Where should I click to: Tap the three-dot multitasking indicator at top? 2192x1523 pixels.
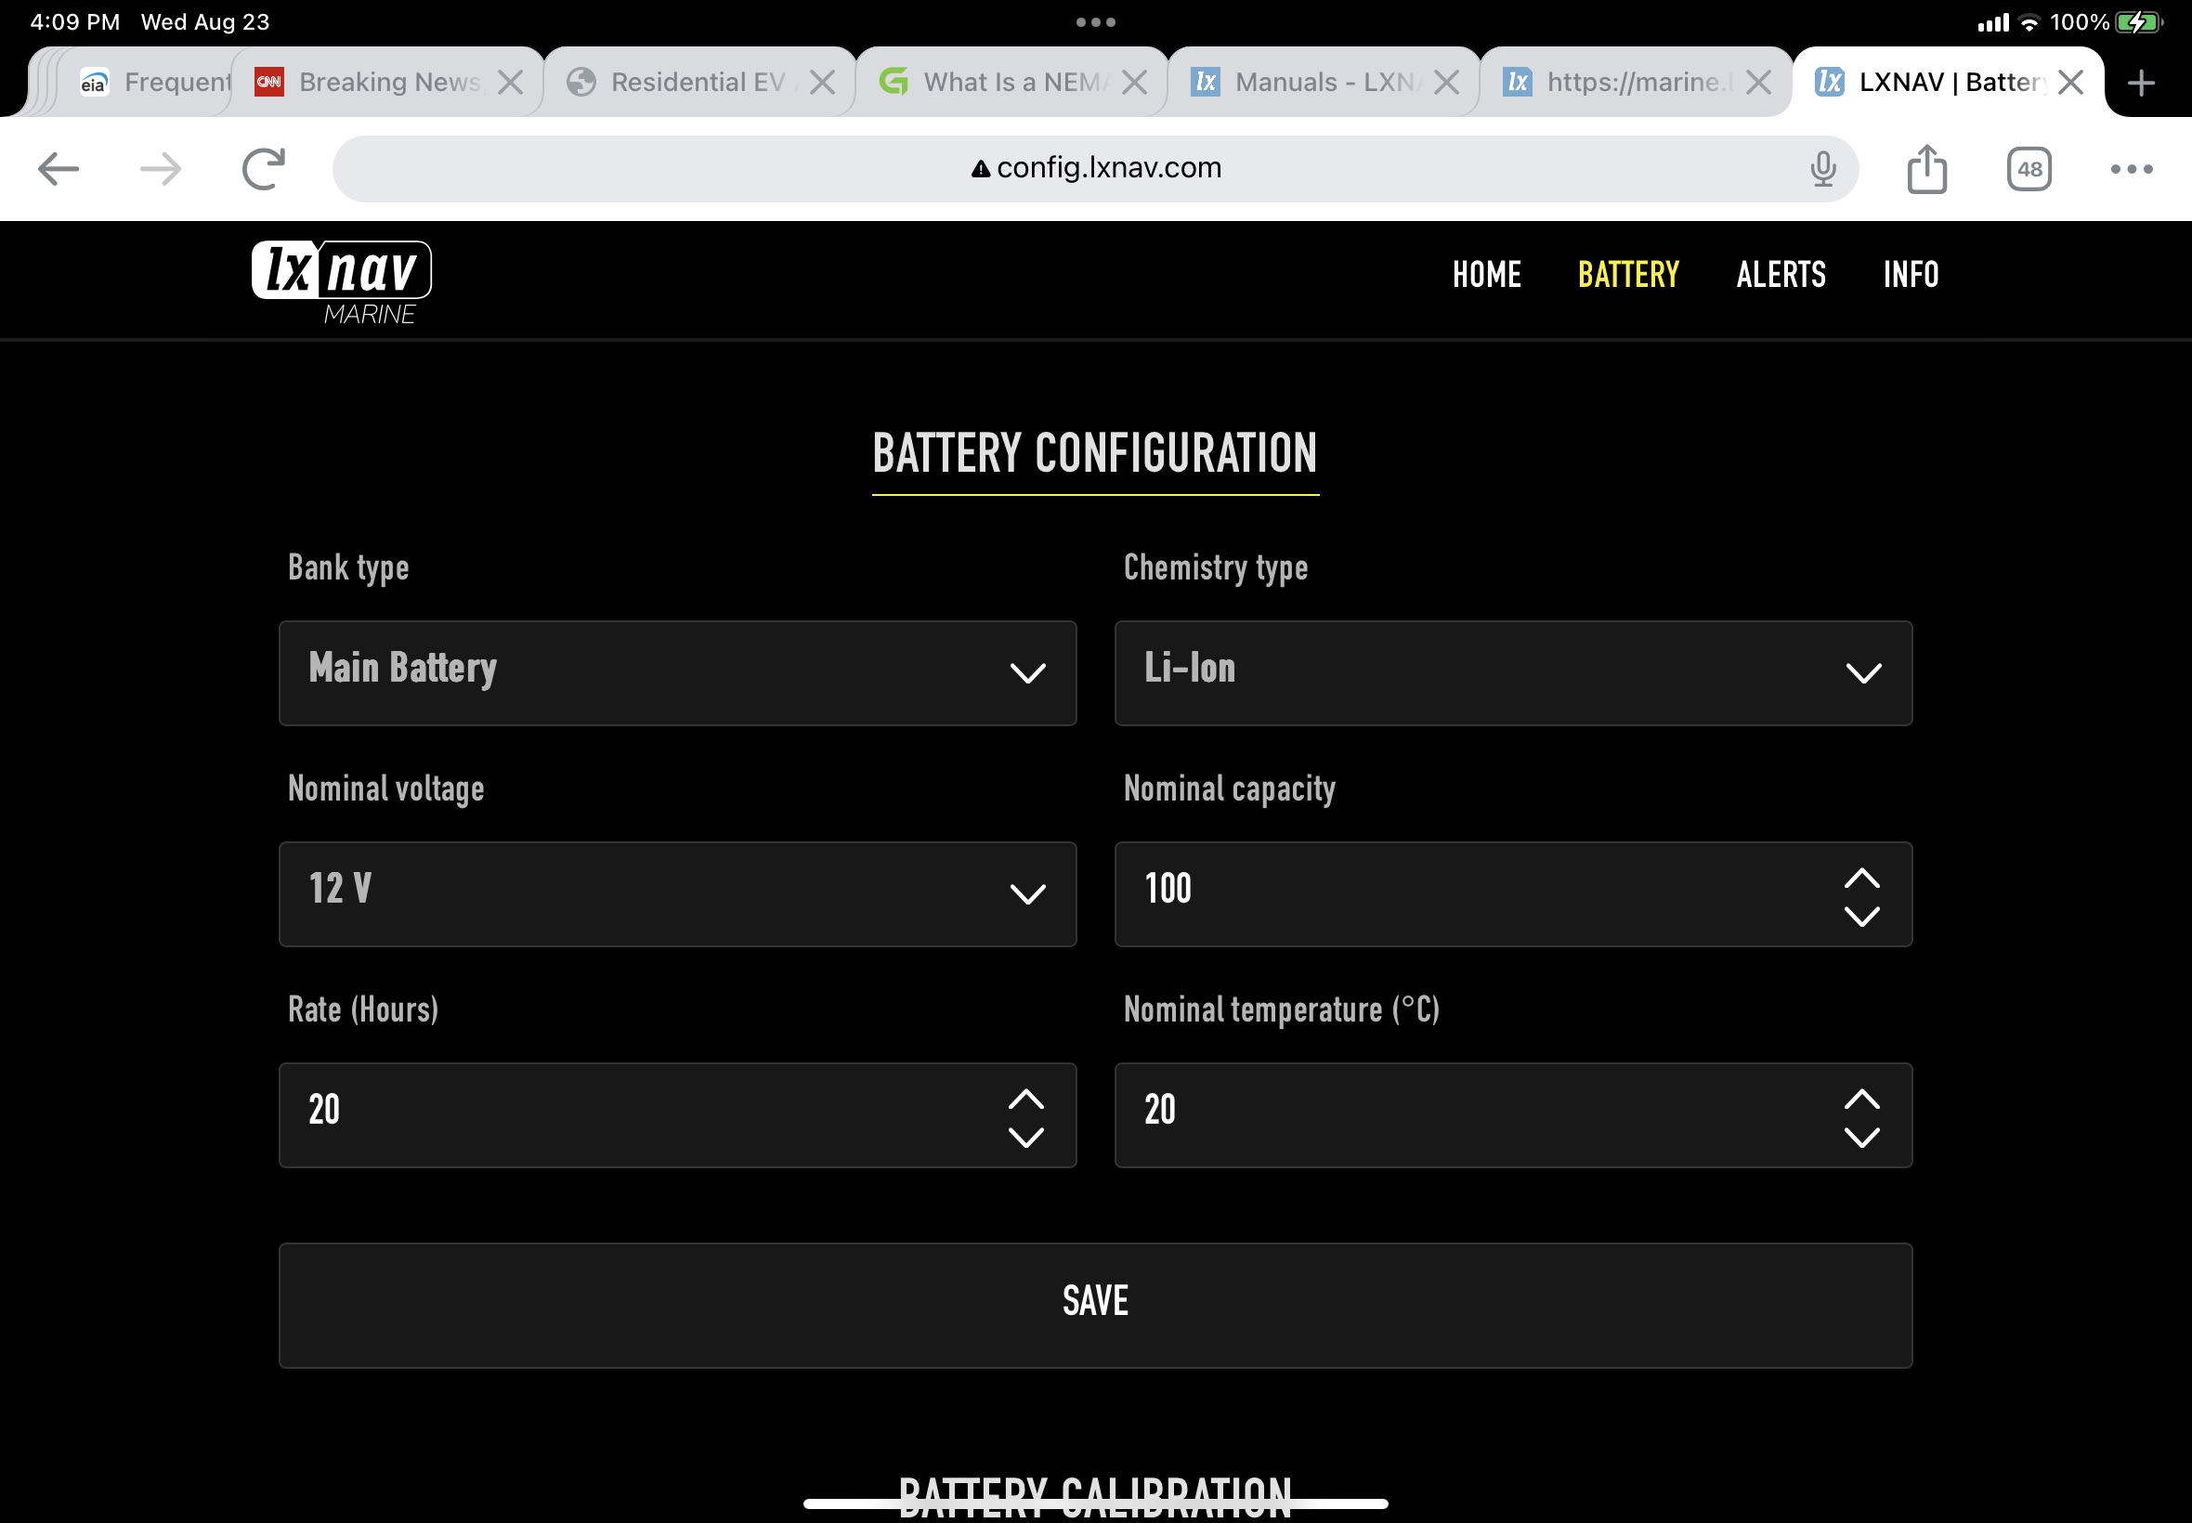tap(1095, 22)
